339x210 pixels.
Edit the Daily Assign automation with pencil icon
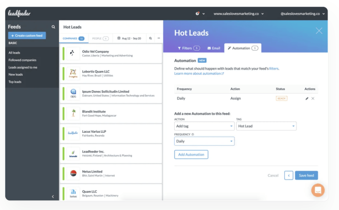(307, 98)
